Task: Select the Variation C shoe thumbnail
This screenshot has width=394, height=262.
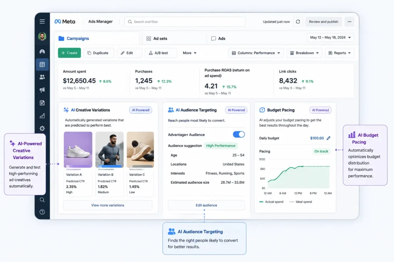Action: pos(140,150)
